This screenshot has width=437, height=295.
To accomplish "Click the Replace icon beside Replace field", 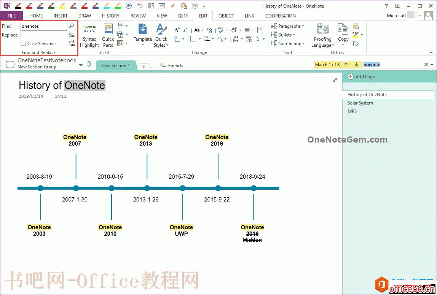I will (x=72, y=35).
